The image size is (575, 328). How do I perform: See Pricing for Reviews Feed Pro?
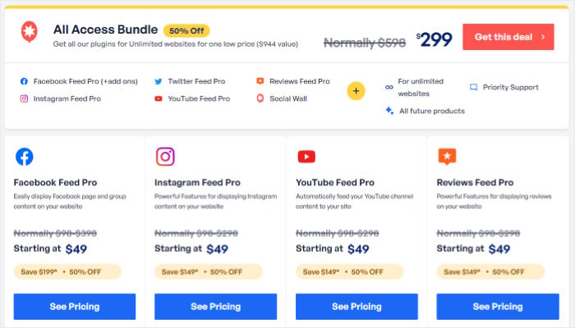[497, 307]
